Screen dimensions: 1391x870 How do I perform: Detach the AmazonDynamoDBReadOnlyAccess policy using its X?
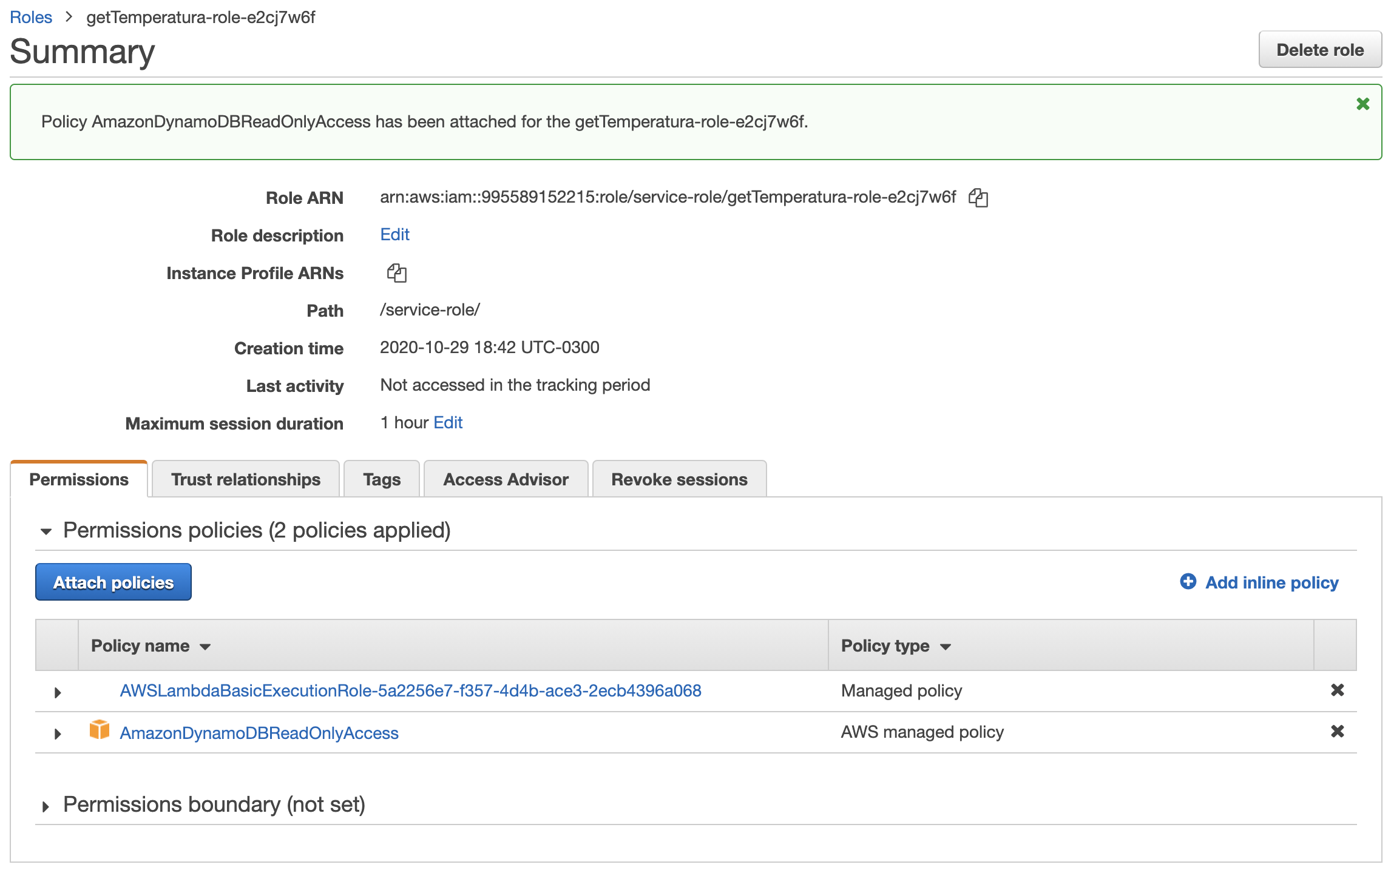[1337, 732]
